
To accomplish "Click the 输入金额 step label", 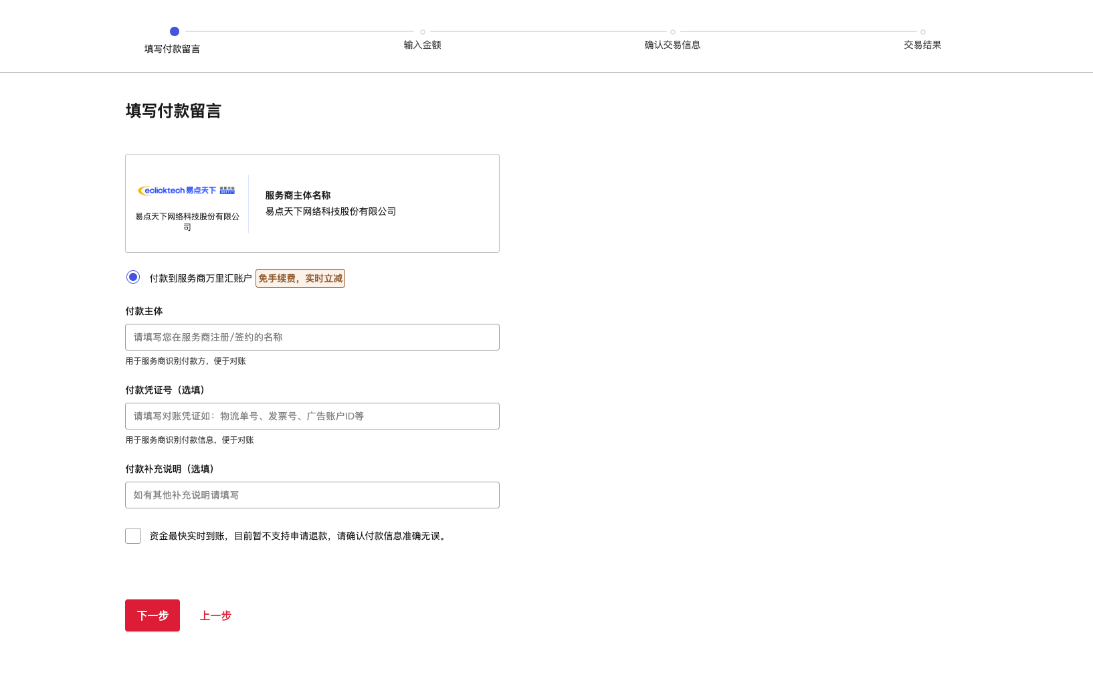I will coord(422,45).
